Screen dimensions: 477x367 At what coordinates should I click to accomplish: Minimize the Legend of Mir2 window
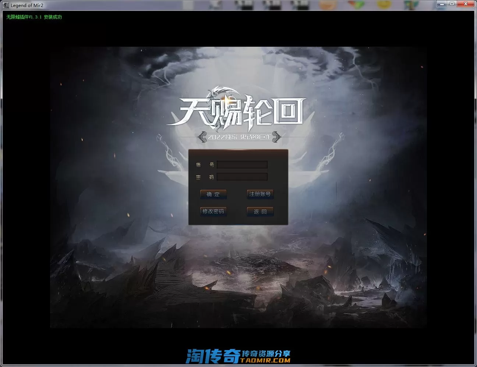442,4
